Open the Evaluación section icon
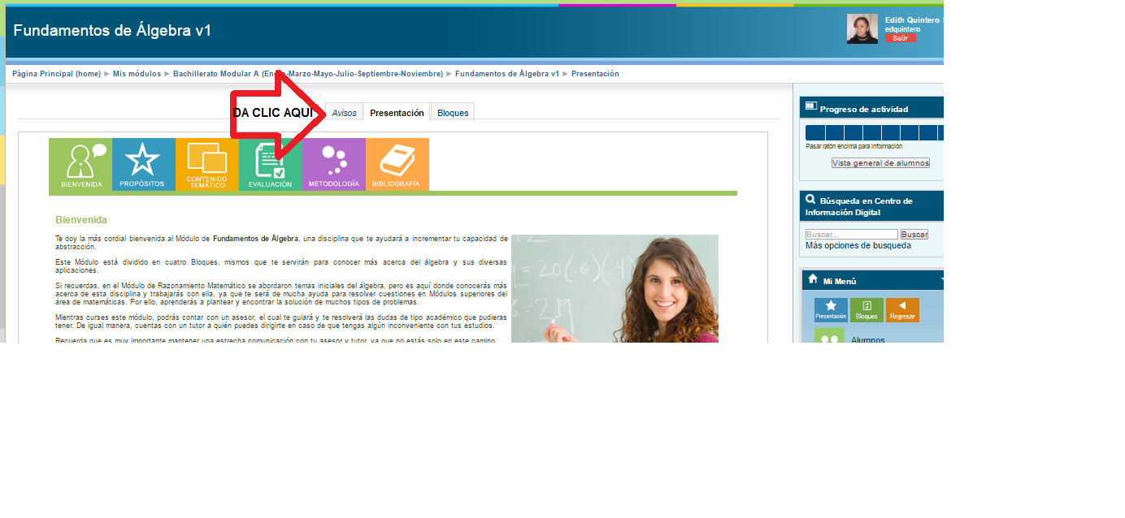This screenshot has height=518, width=1125. (x=270, y=165)
